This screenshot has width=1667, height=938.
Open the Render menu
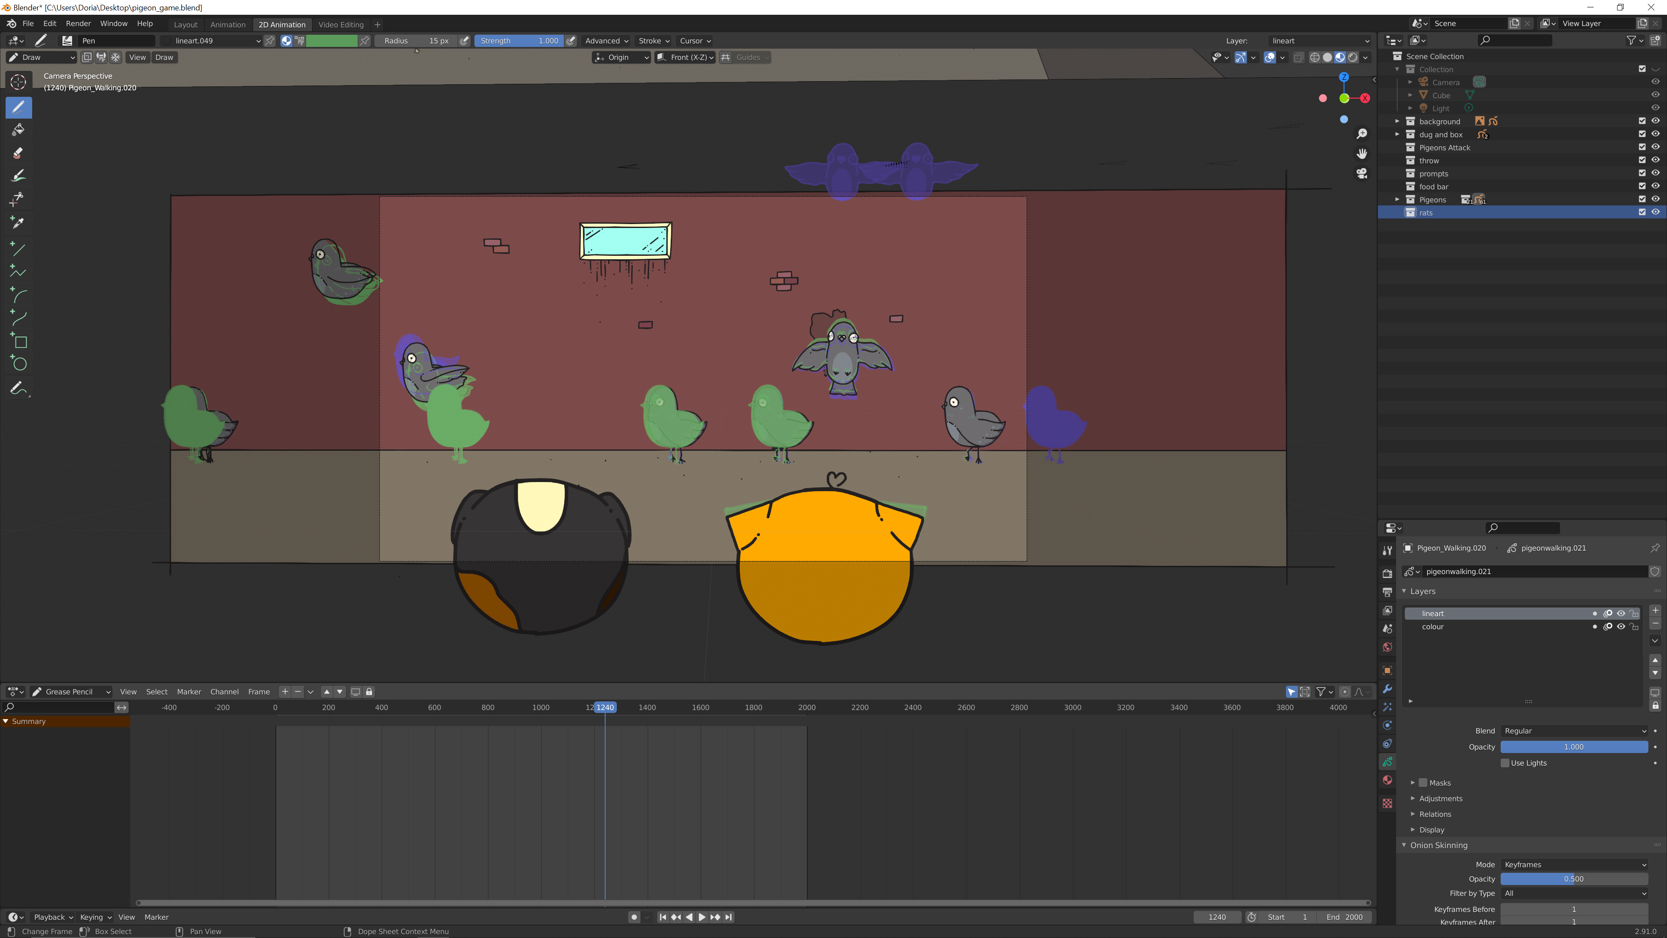[x=78, y=23]
